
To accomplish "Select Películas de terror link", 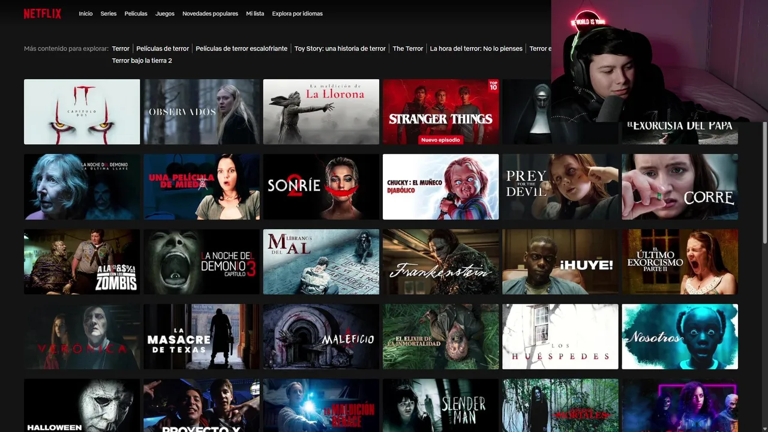I will click(163, 49).
